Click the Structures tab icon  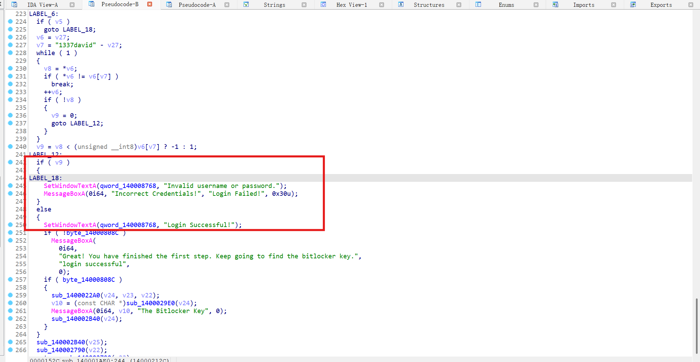401,5
